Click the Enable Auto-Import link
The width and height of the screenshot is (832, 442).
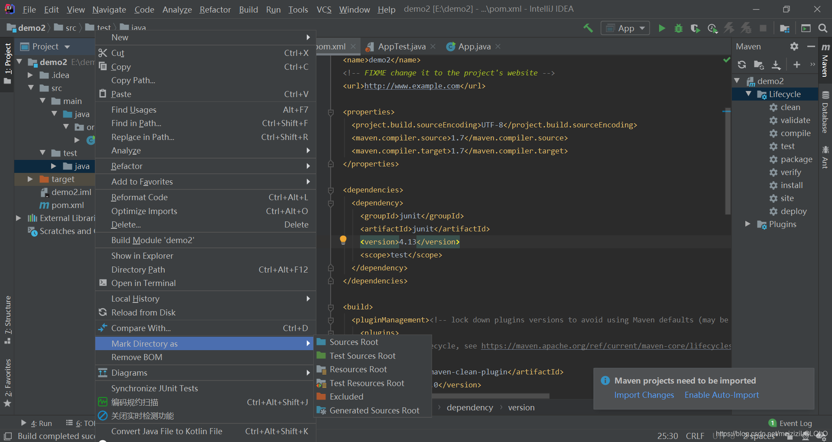coord(721,395)
